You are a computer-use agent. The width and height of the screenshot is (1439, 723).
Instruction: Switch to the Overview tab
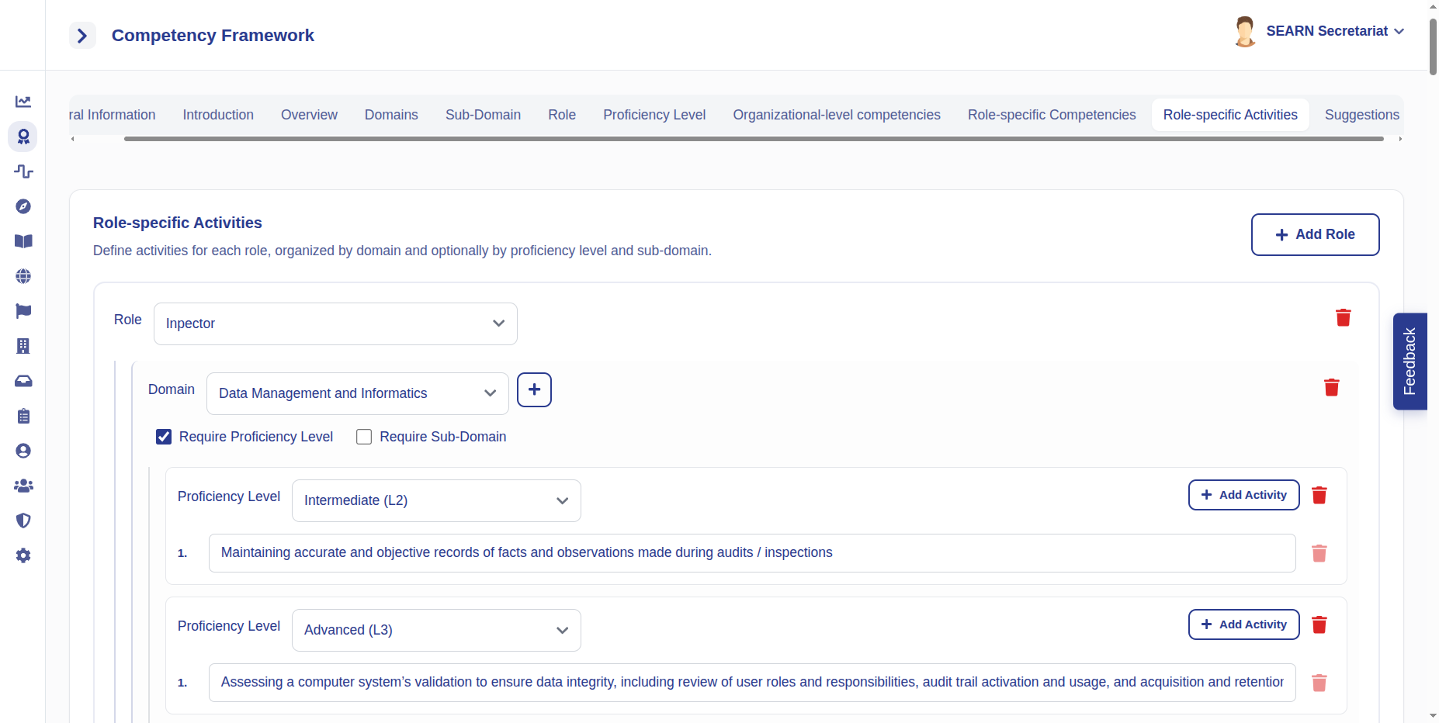[x=309, y=115]
